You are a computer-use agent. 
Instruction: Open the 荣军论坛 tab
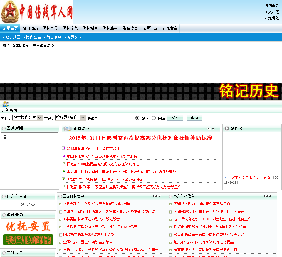coord(150,28)
